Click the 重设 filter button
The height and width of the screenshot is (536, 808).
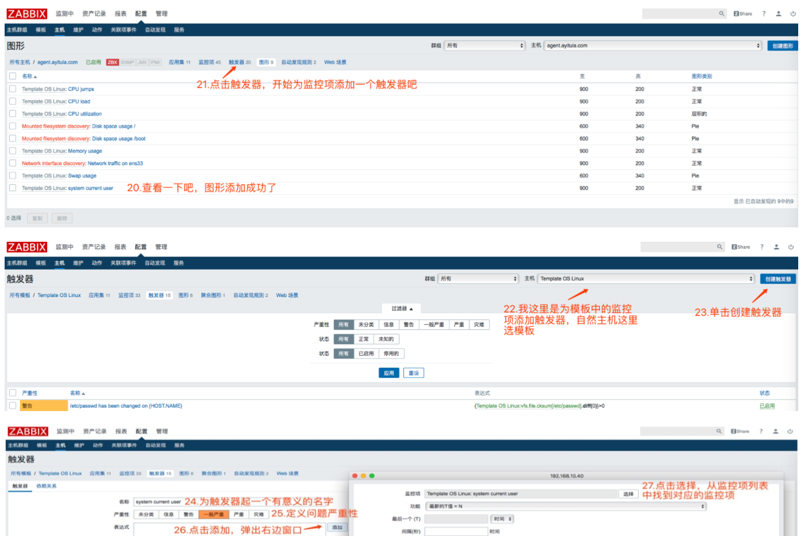pyautogui.click(x=413, y=373)
